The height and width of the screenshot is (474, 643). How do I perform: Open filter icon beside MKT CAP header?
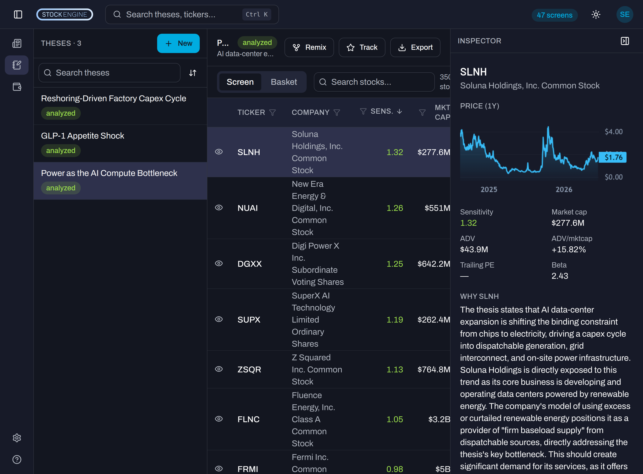(x=422, y=112)
